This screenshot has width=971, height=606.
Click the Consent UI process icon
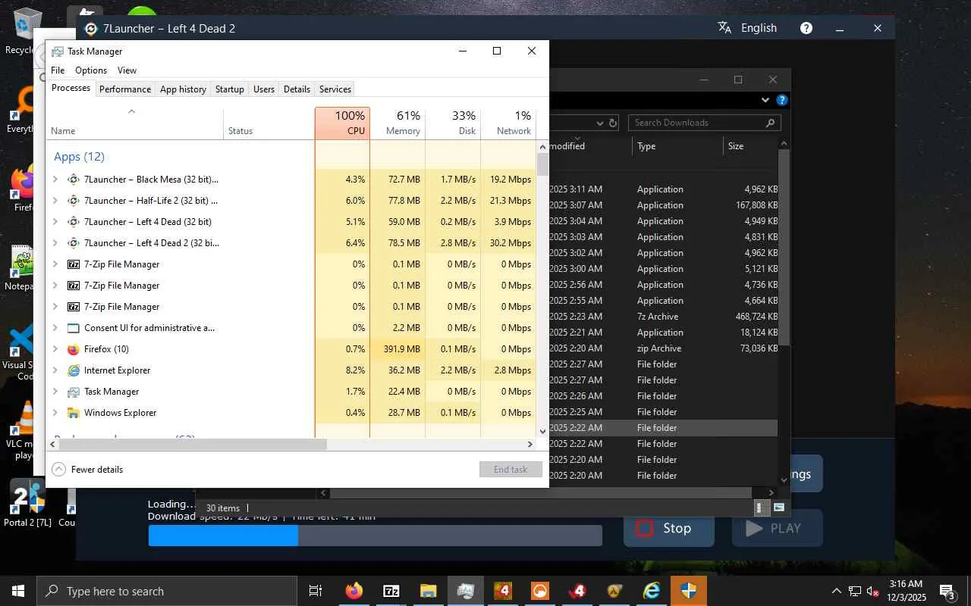(x=74, y=328)
